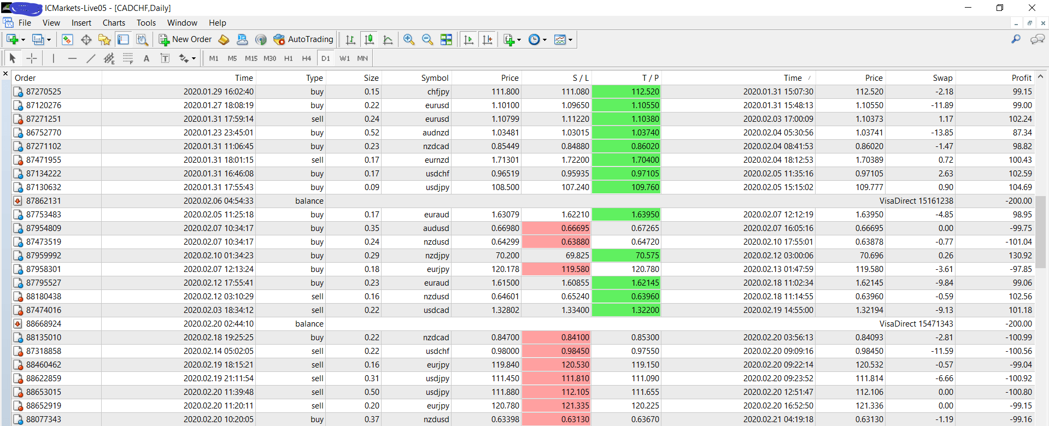Open the Periods clock icon
Viewport: 1049px width, 426px height.
534,39
